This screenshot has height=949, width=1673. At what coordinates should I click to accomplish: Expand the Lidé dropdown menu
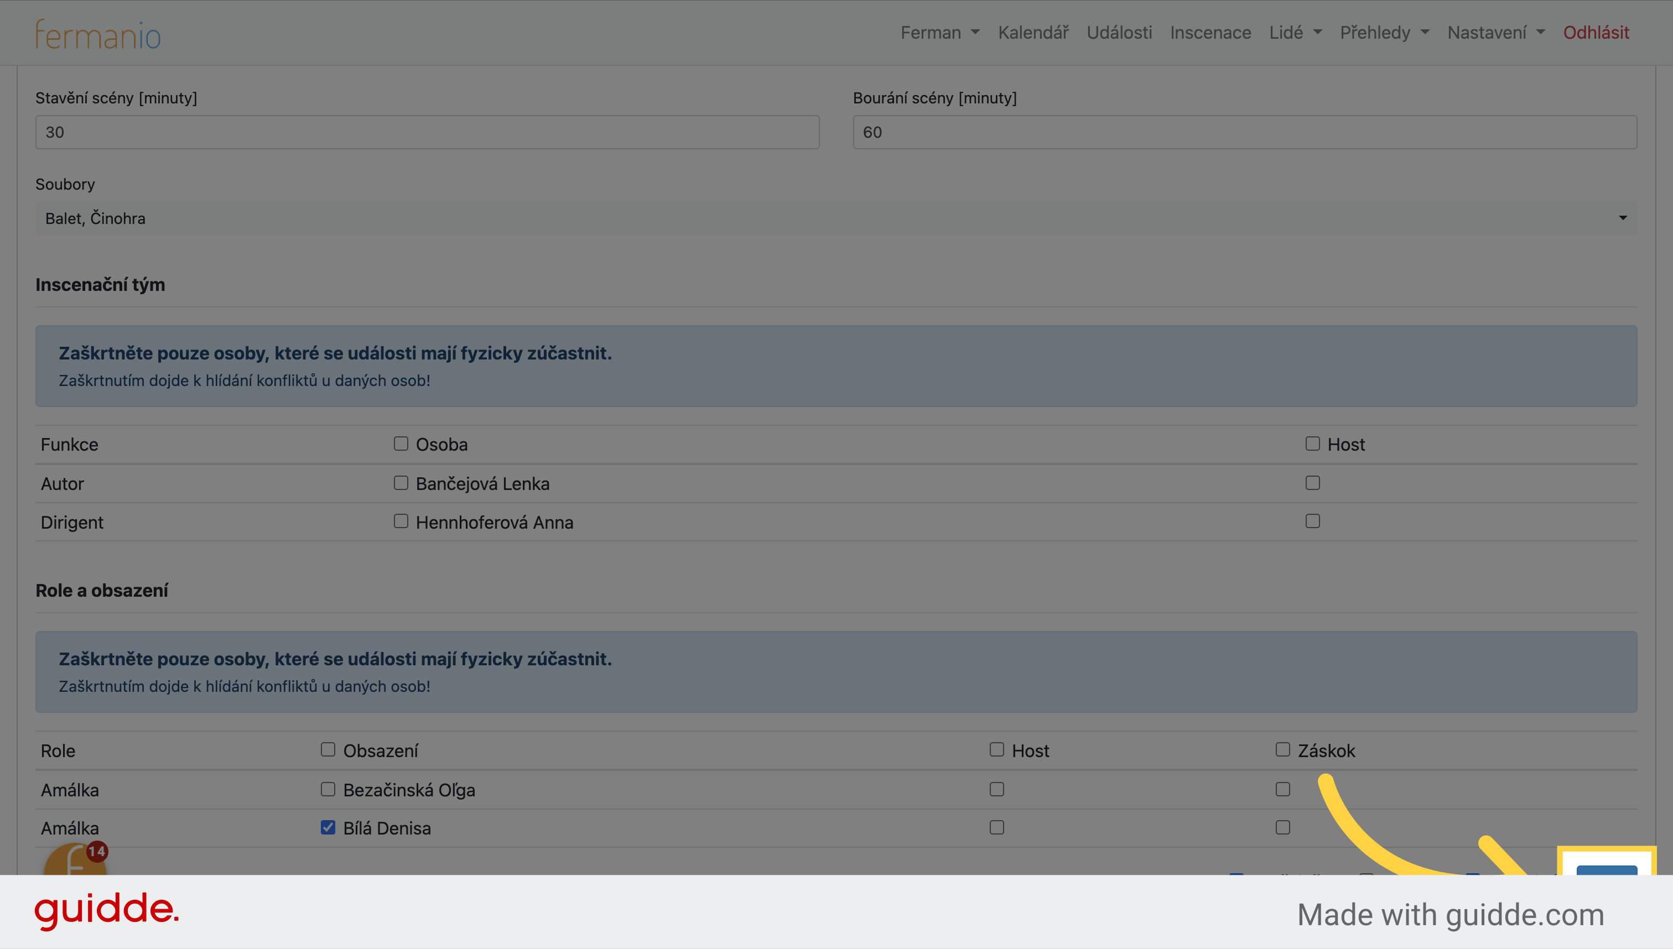pyautogui.click(x=1295, y=33)
